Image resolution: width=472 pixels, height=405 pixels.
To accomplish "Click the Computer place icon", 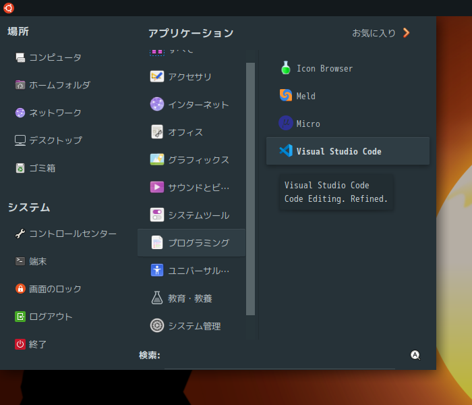I will (x=20, y=57).
